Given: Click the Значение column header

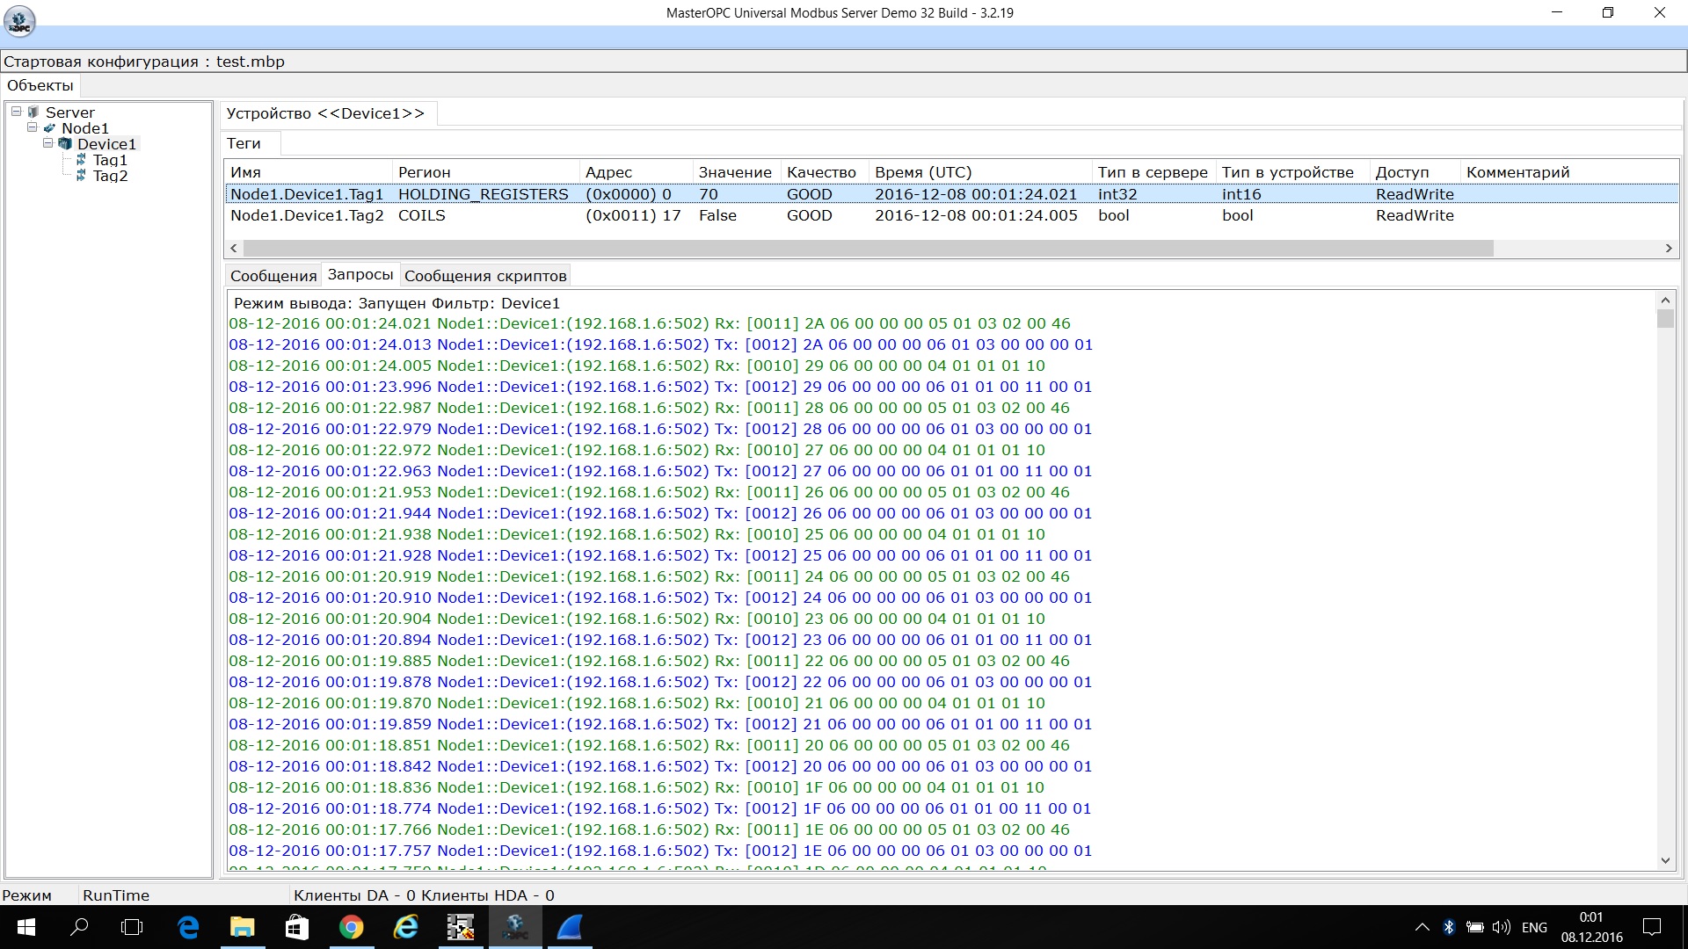Looking at the screenshot, I should pyautogui.click(x=734, y=172).
